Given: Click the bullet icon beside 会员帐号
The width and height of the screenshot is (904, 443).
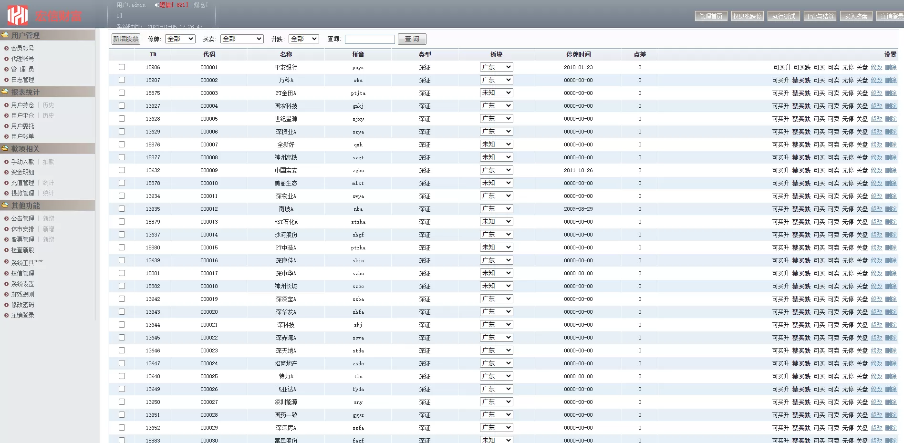Looking at the screenshot, I should point(7,48).
